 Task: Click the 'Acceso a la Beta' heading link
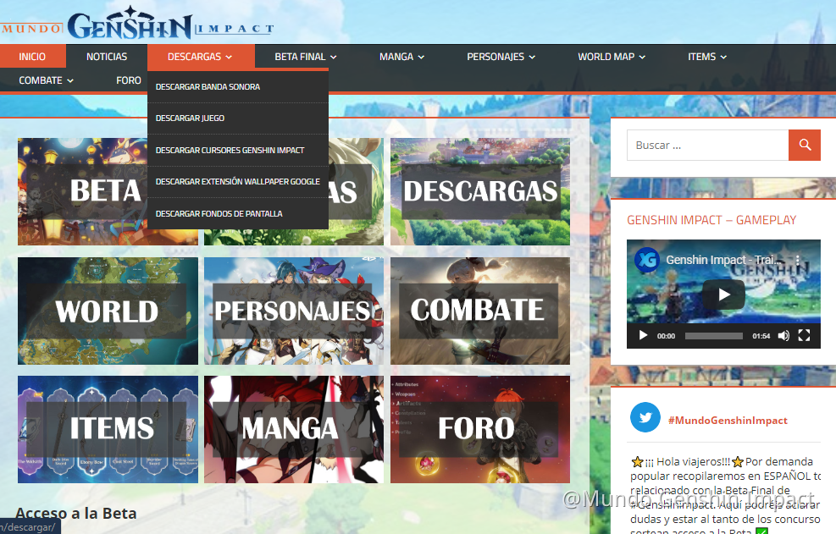pyautogui.click(x=74, y=513)
